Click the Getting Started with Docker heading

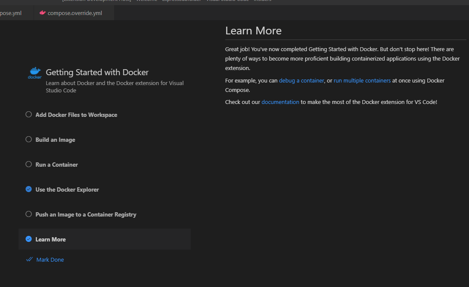(x=97, y=72)
